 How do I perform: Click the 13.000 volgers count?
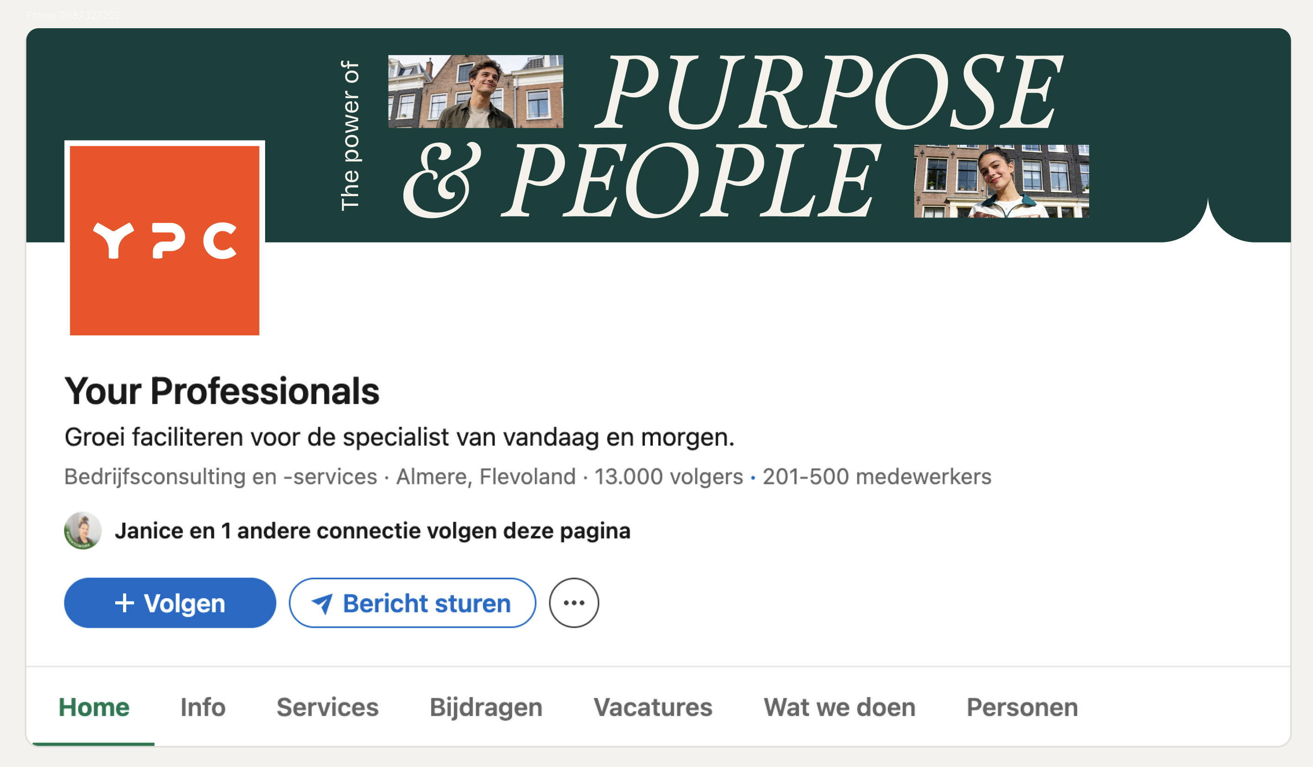click(669, 477)
